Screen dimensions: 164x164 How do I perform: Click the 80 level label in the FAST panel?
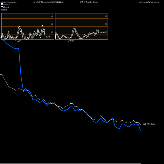tap(52, 16)
